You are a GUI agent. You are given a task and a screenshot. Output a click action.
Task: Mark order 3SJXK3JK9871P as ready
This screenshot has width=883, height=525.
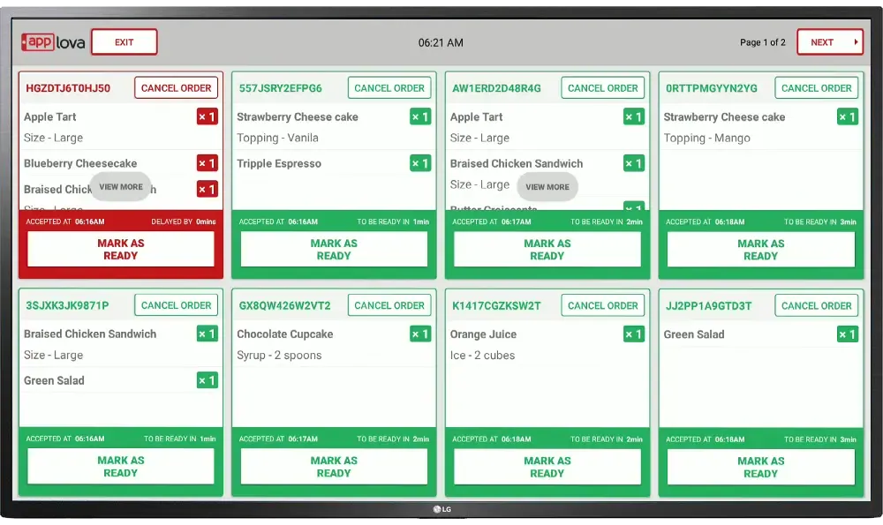(x=120, y=467)
